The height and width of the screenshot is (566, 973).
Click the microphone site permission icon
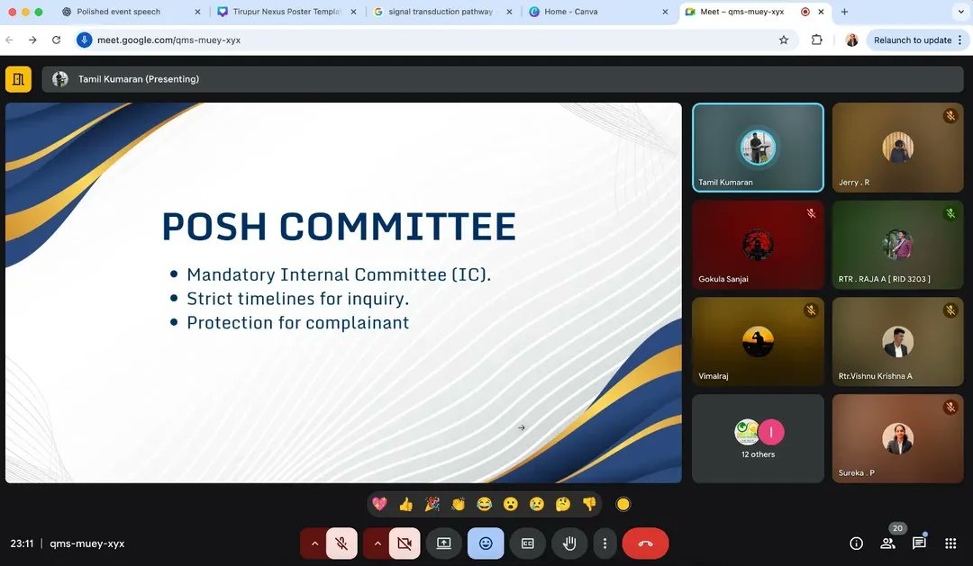tap(84, 40)
